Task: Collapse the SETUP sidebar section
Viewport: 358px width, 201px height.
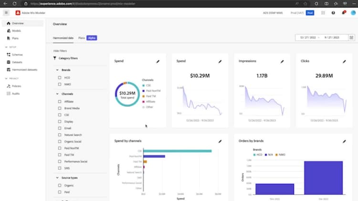Action: click(x=6, y=47)
